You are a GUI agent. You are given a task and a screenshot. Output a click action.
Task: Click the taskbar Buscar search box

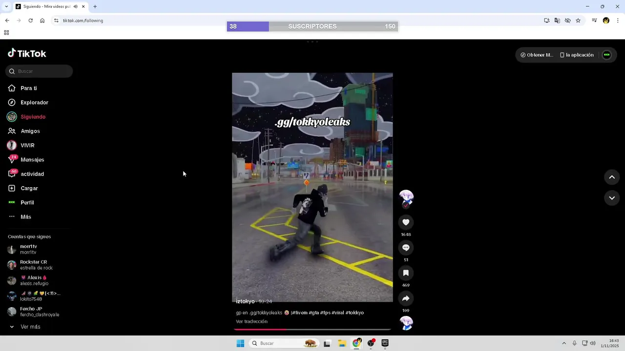click(x=284, y=343)
